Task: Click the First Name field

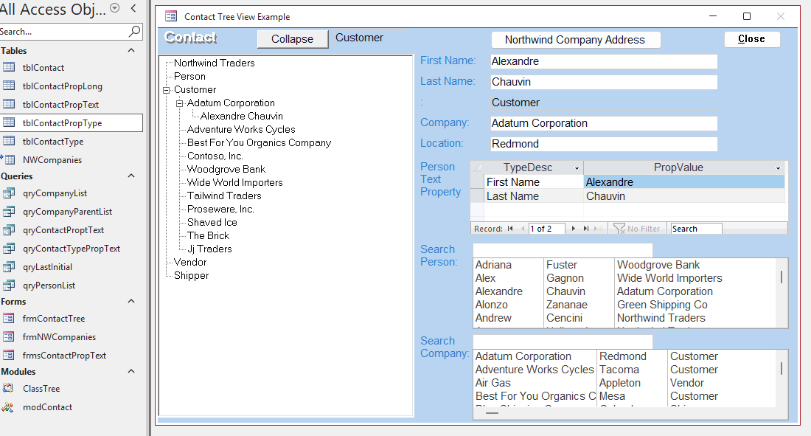Action: (x=604, y=61)
